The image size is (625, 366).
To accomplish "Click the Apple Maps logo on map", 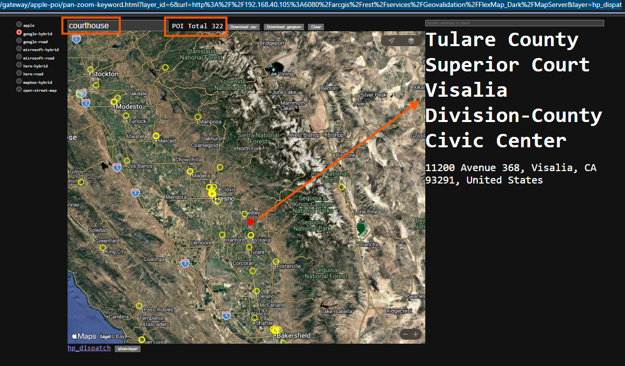I will pos(84,336).
